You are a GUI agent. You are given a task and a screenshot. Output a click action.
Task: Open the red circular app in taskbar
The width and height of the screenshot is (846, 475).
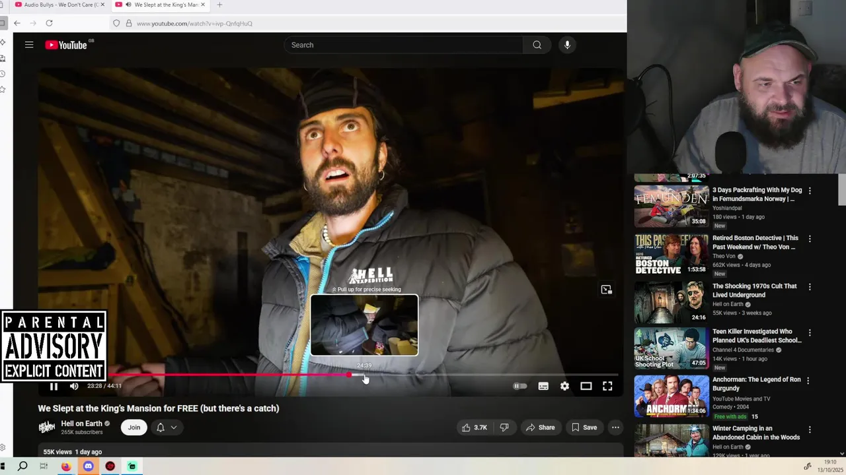coord(110,466)
